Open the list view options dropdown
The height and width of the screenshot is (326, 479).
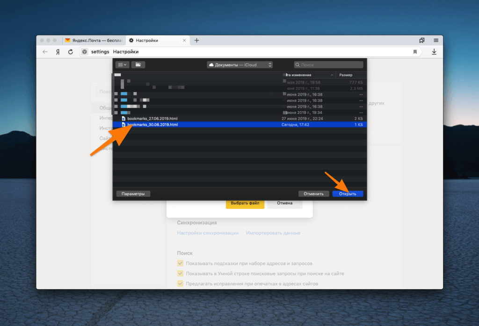(x=122, y=64)
